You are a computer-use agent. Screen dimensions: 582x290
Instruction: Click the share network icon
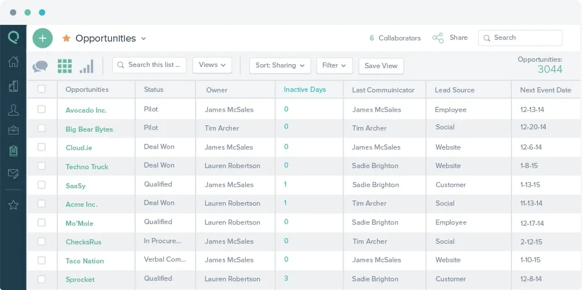point(438,38)
